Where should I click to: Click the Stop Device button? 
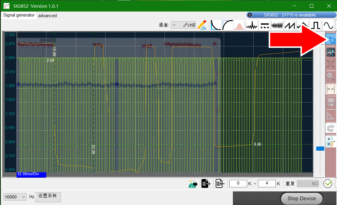click(x=301, y=199)
